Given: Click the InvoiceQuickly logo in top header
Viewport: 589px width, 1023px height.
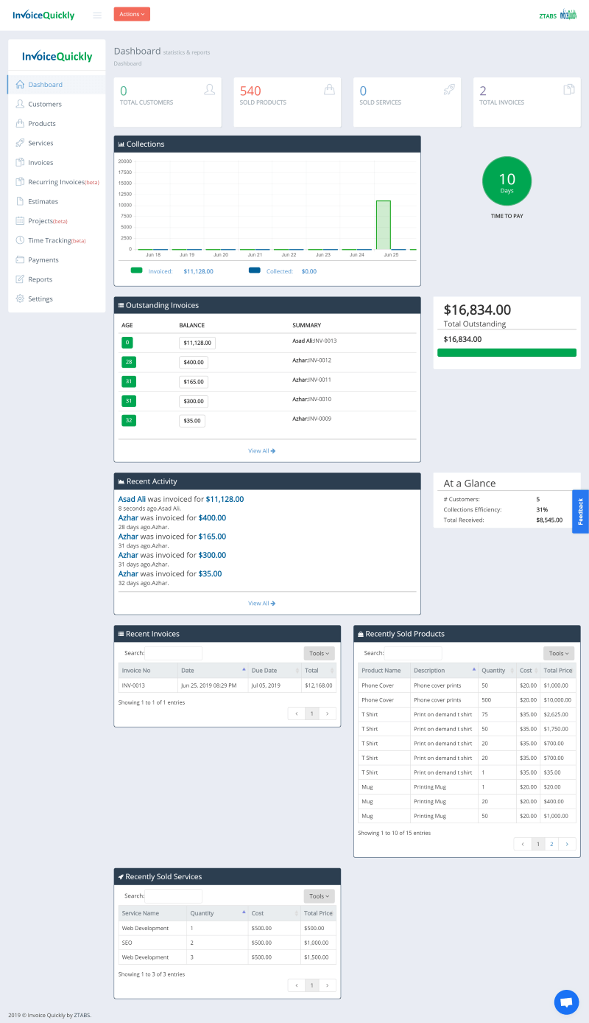Looking at the screenshot, I should pyautogui.click(x=43, y=15).
